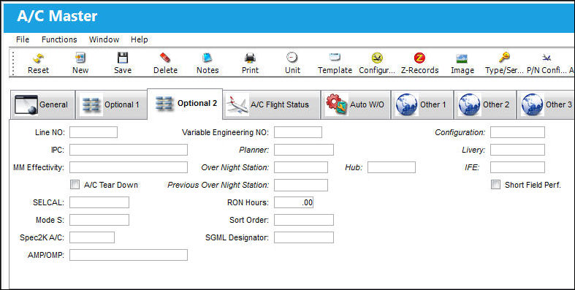The height and width of the screenshot is (290, 575).
Task: Click the RON Hours value field
Action: tap(294, 202)
